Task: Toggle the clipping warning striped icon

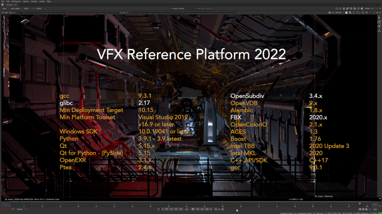Action: pos(344,8)
